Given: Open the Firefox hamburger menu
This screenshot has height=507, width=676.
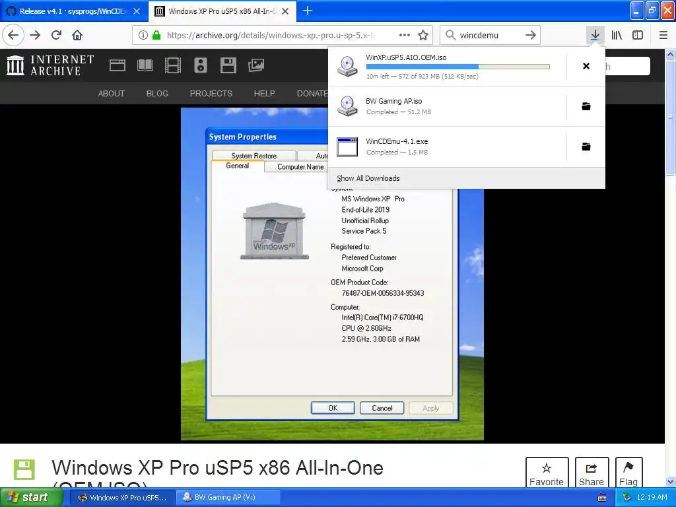Looking at the screenshot, I should [x=663, y=35].
